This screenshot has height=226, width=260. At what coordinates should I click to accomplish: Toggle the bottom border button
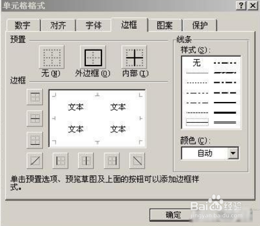(x=35, y=140)
